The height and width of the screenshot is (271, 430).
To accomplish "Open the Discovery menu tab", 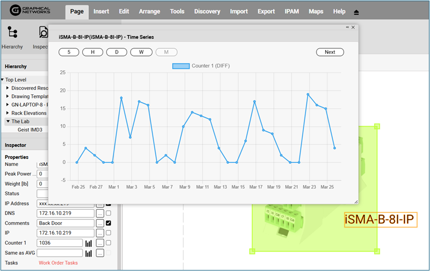I will point(207,12).
